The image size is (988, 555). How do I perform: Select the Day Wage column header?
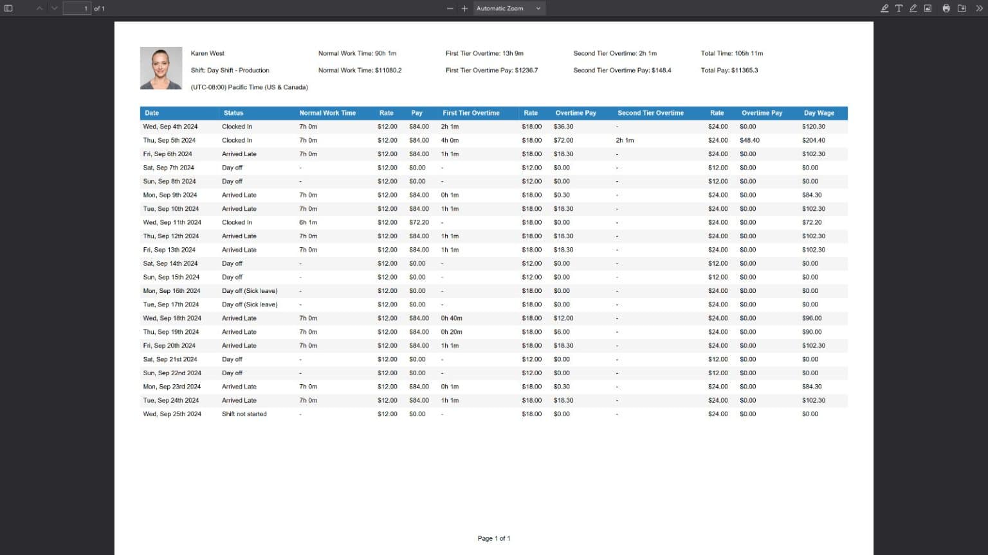click(819, 113)
